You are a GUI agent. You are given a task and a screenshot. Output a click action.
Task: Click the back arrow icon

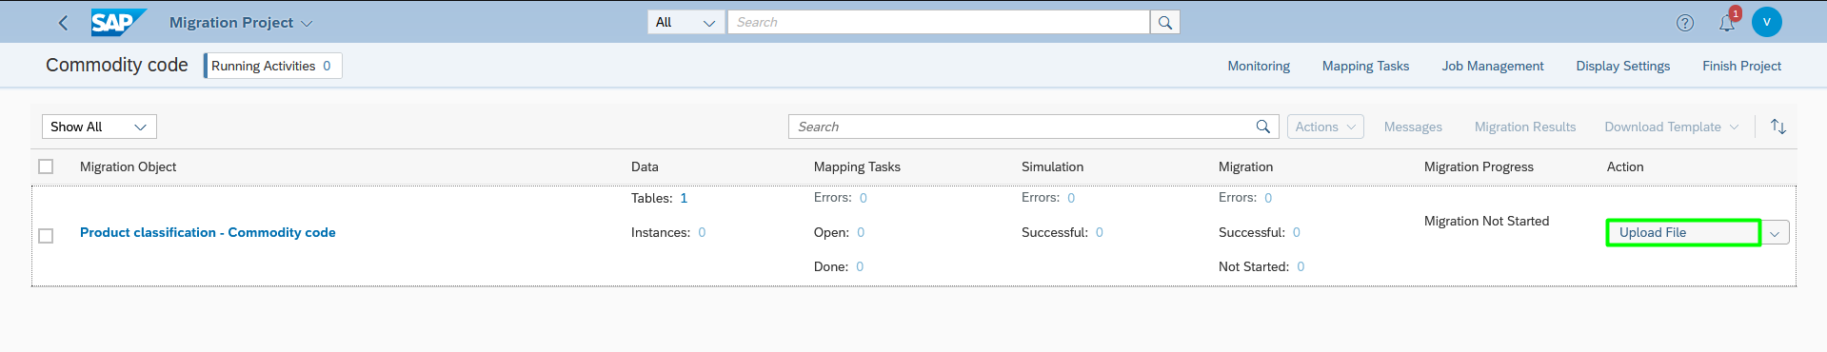(63, 23)
